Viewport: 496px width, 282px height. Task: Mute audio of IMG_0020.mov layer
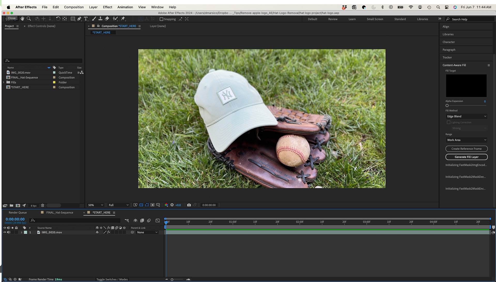pyautogui.click(x=9, y=232)
